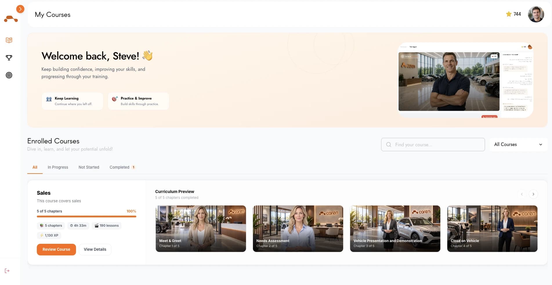
Task: Click the 1,130 XP badge
Action: pos(49,235)
